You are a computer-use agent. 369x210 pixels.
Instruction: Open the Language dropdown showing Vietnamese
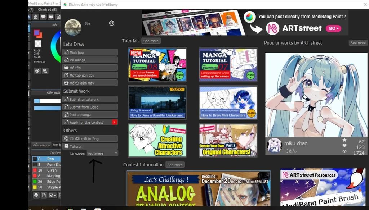(102, 153)
